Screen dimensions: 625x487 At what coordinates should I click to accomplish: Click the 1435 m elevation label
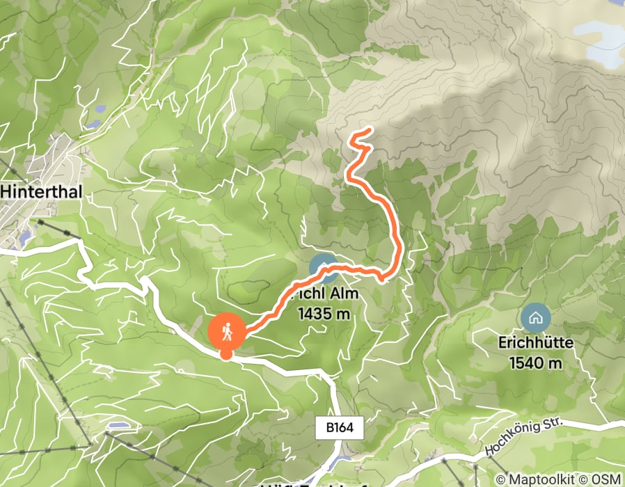point(324,314)
